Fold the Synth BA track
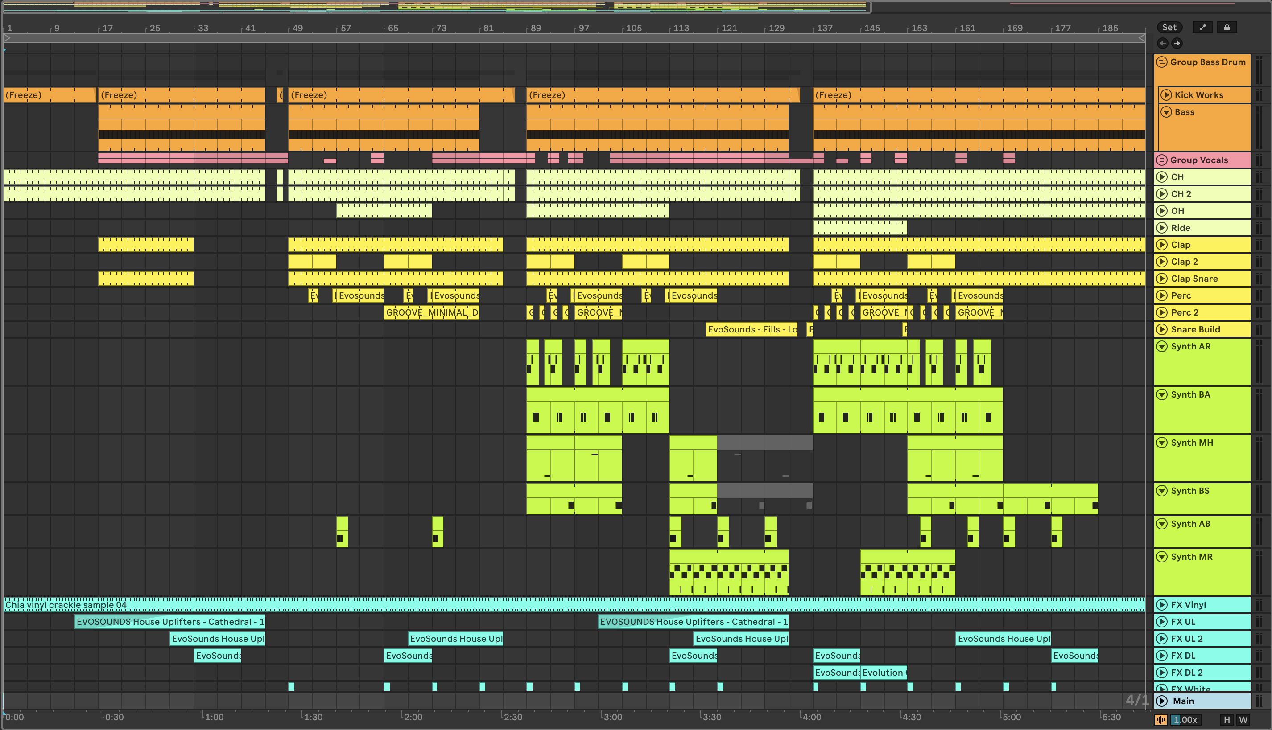Viewport: 1272px width, 730px height. (x=1162, y=394)
